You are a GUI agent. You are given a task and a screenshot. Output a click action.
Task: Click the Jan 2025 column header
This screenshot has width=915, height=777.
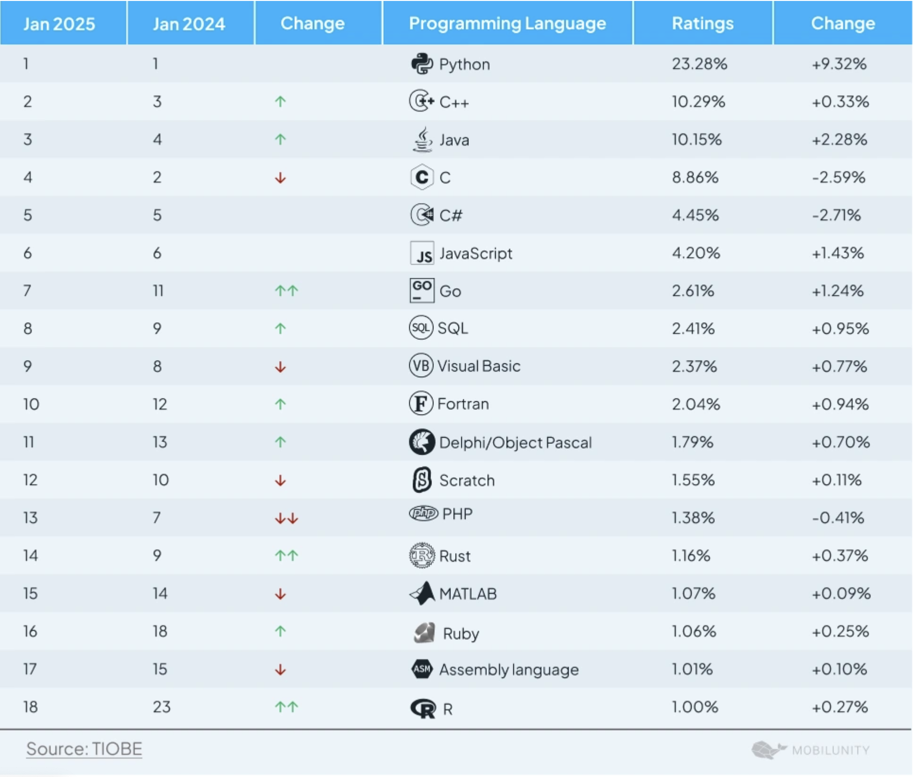click(x=59, y=24)
